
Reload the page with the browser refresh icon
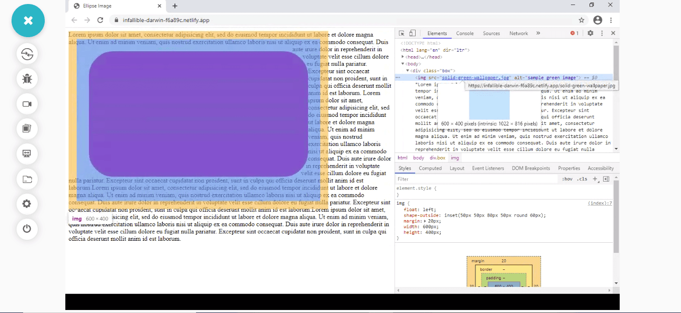(100, 20)
